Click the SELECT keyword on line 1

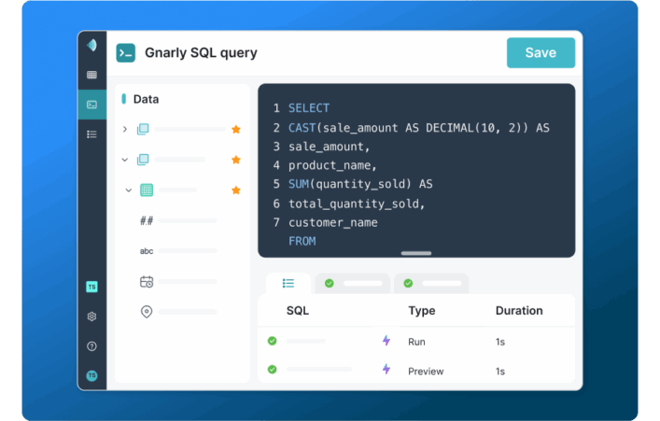click(309, 108)
